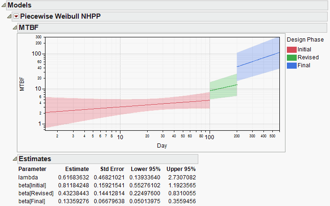Click upper 95% value 2.7307082
This screenshot has width=330, height=206.
(x=182, y=178)
